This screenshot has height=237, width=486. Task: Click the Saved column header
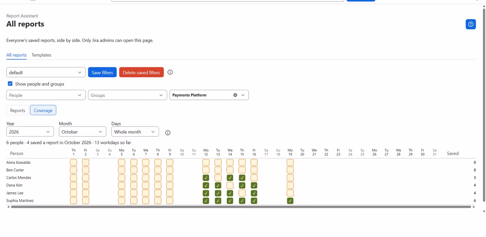pos(453,153)
